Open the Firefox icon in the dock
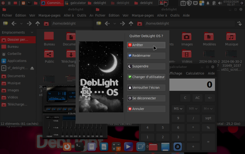The image size is (245, 154). (x=67, y=147)
